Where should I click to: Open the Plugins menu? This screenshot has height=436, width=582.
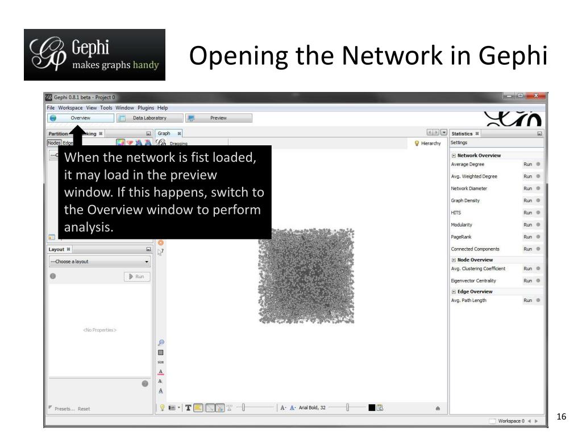coord(145,108)
